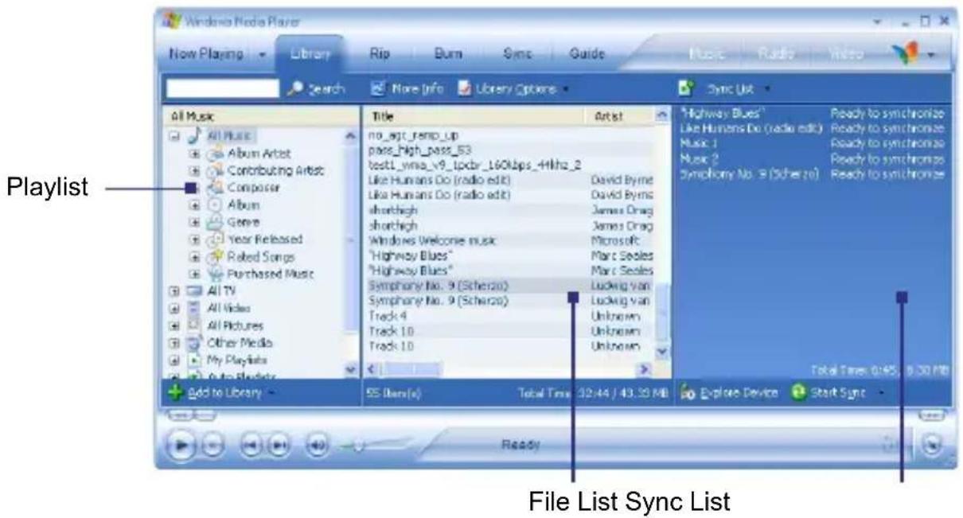
Task: Click the Windows Media Player title icon
Action: pos(172,21)
